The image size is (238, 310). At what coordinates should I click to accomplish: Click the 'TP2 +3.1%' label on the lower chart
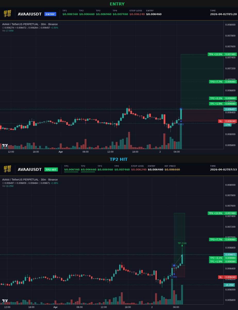[216, 258]
